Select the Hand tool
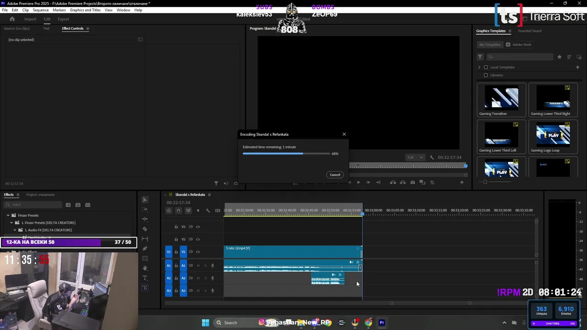Viewport: 587px width, 330px height. 145,268
